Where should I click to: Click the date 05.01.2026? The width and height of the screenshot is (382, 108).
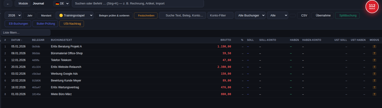click(x=18, y=47)
